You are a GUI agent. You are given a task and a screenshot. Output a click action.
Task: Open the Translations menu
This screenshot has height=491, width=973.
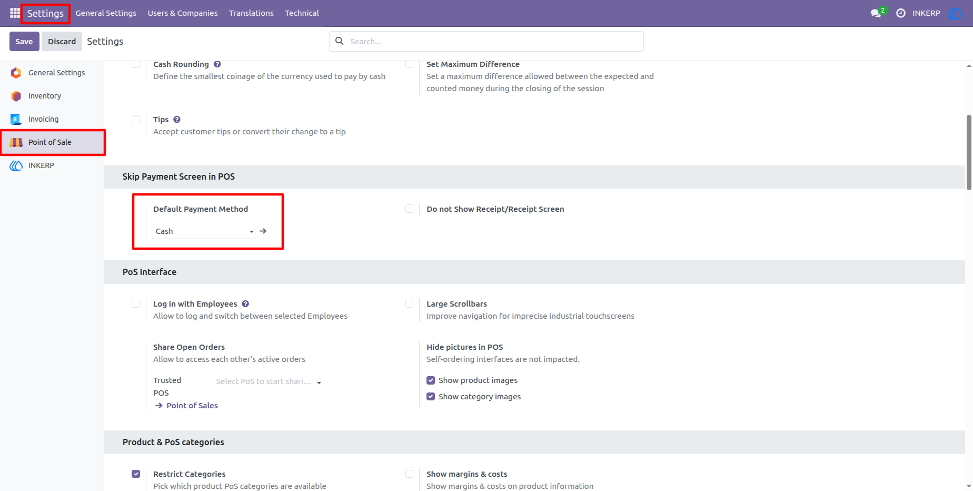coord(251,13)
